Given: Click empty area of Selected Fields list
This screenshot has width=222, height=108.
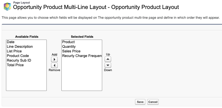Looking at the screenshot, I should point(82,74).
